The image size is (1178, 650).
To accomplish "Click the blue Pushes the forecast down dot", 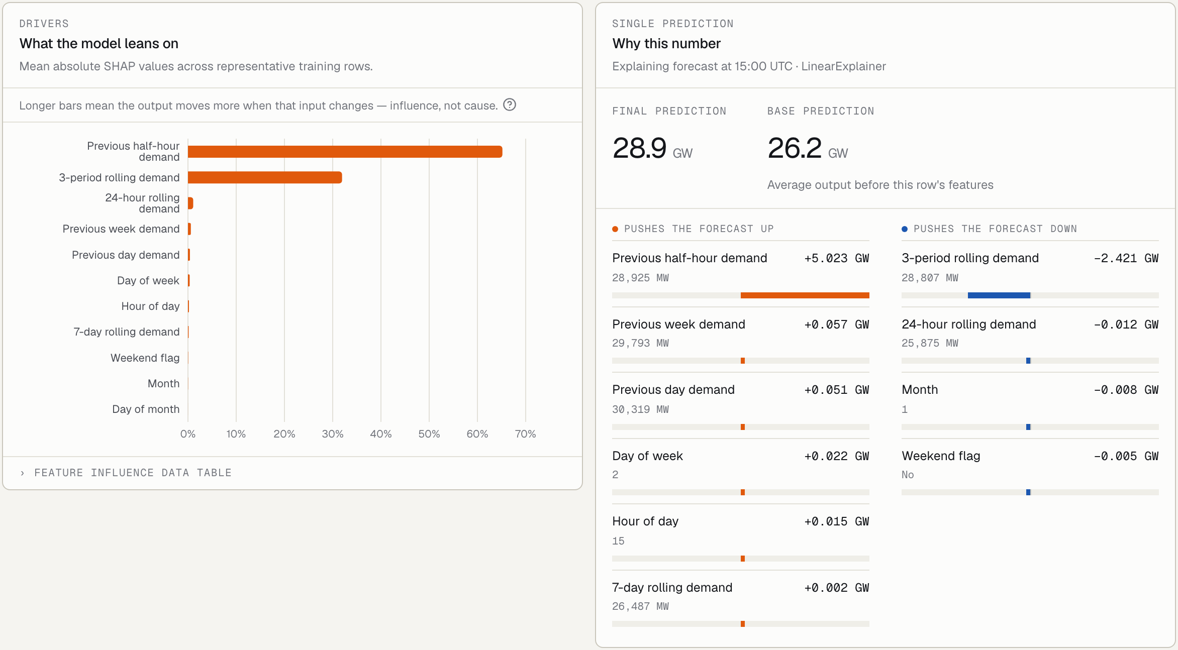I will pyautogui.click(x=905, y=229).
